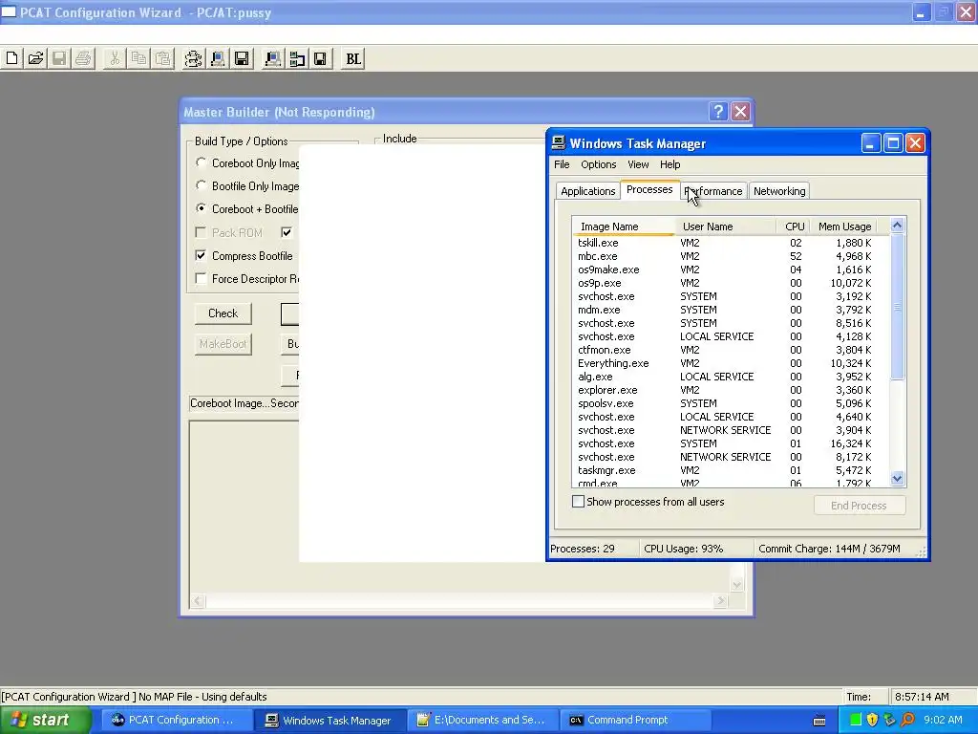The height and width of the screenshot is (734, 978).
Task: Click the green square tray icon
Action: pyautogui.click(x=856, y=720)
